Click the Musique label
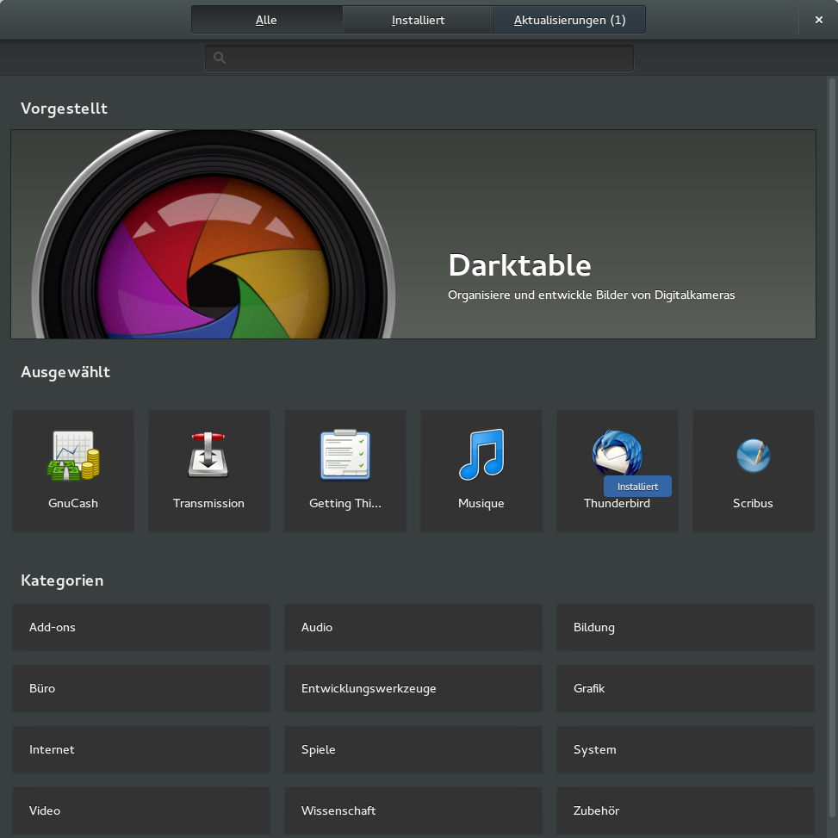 coord(481,504)
